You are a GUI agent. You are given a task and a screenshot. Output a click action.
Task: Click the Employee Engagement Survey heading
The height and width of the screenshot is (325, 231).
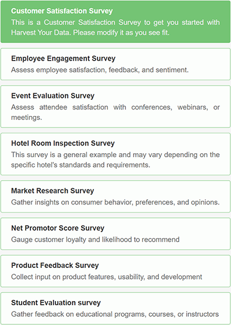pos(64,58)
